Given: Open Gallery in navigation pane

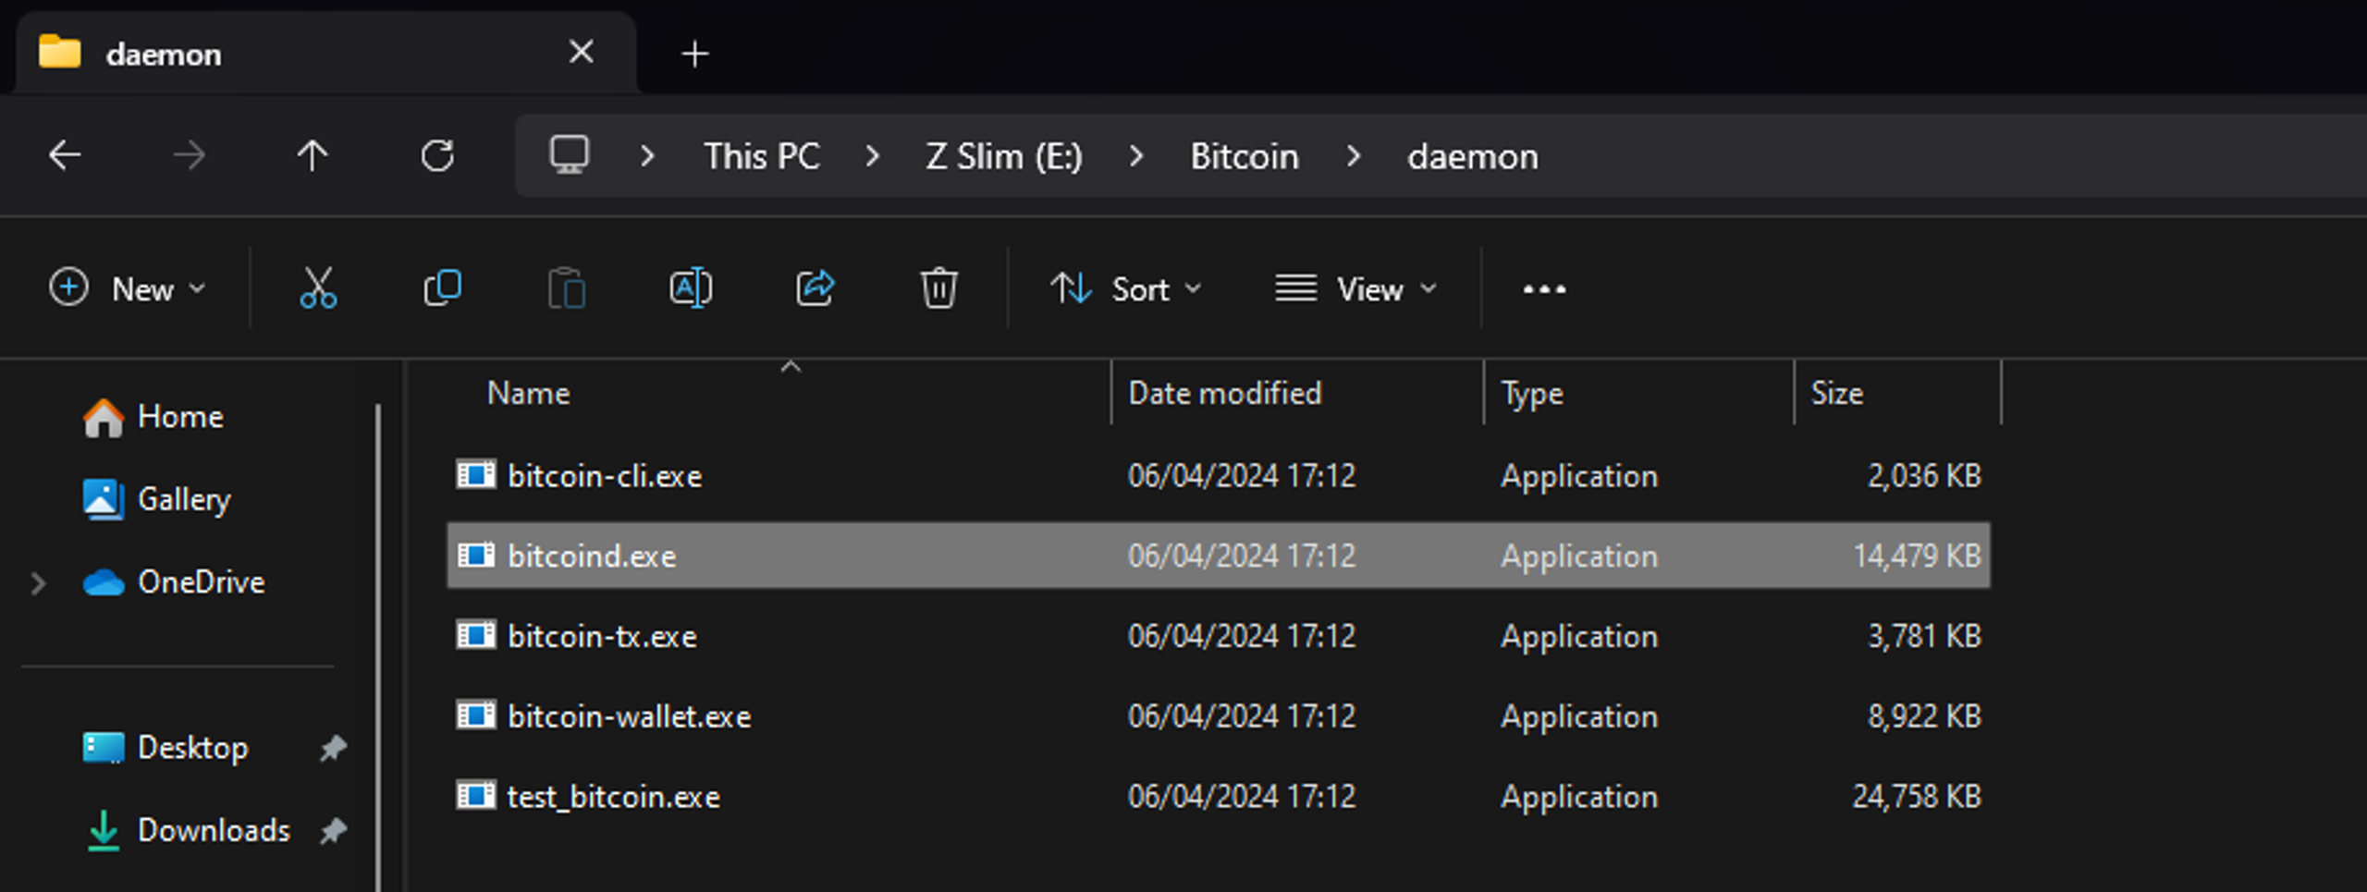Looking at the screenshot, I should click(157, 499).
